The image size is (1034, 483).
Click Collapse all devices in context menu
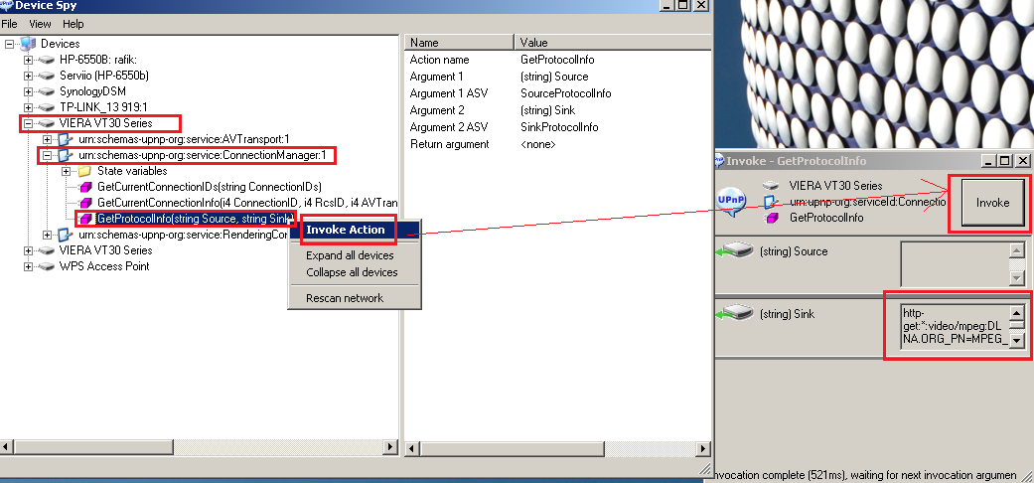(x=352, y=272)
